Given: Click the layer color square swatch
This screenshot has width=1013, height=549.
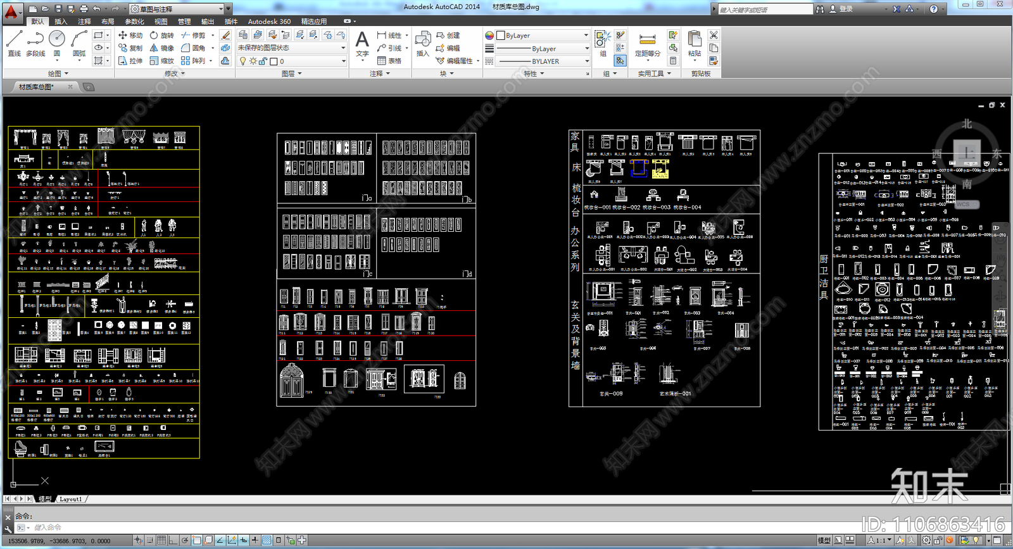Looking at the screenshot, I should pos(274,61).
